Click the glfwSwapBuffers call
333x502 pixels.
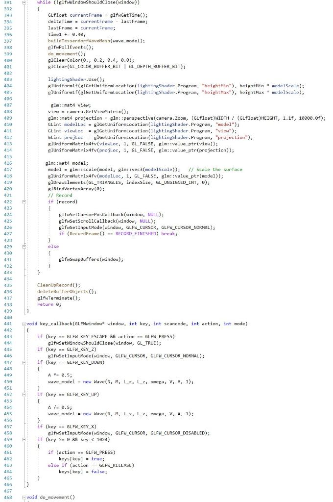point(91,259)
